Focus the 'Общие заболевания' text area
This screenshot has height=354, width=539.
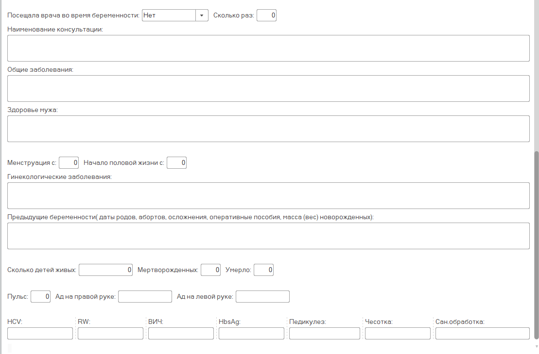[268, 88]
